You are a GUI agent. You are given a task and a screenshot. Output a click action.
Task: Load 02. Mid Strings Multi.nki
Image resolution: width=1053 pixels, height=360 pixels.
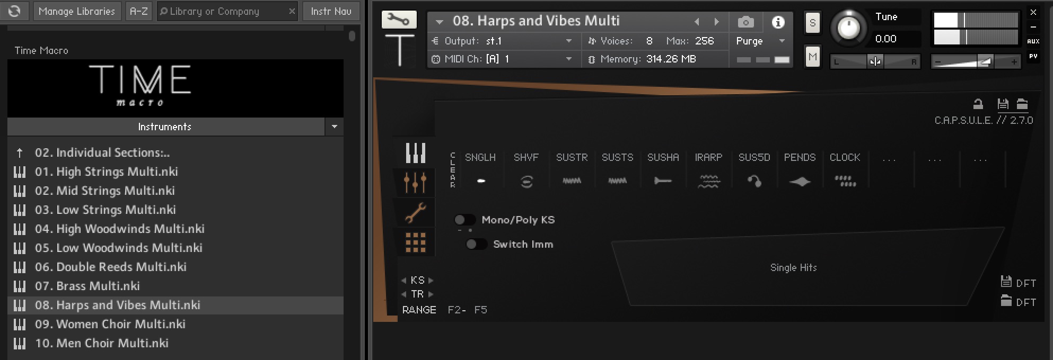[175, 191]
